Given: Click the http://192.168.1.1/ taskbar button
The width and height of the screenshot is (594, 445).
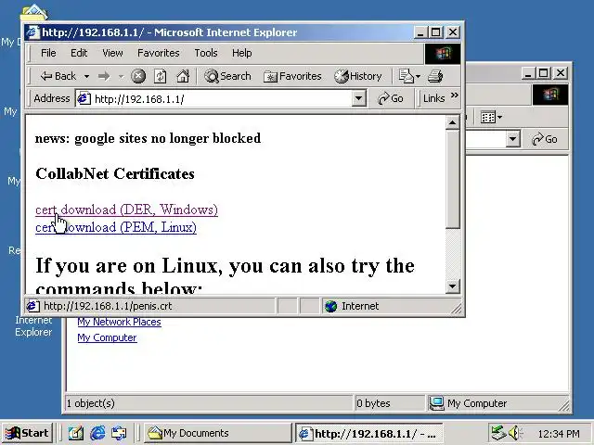Looking at the screenshot, I should 369,433.
